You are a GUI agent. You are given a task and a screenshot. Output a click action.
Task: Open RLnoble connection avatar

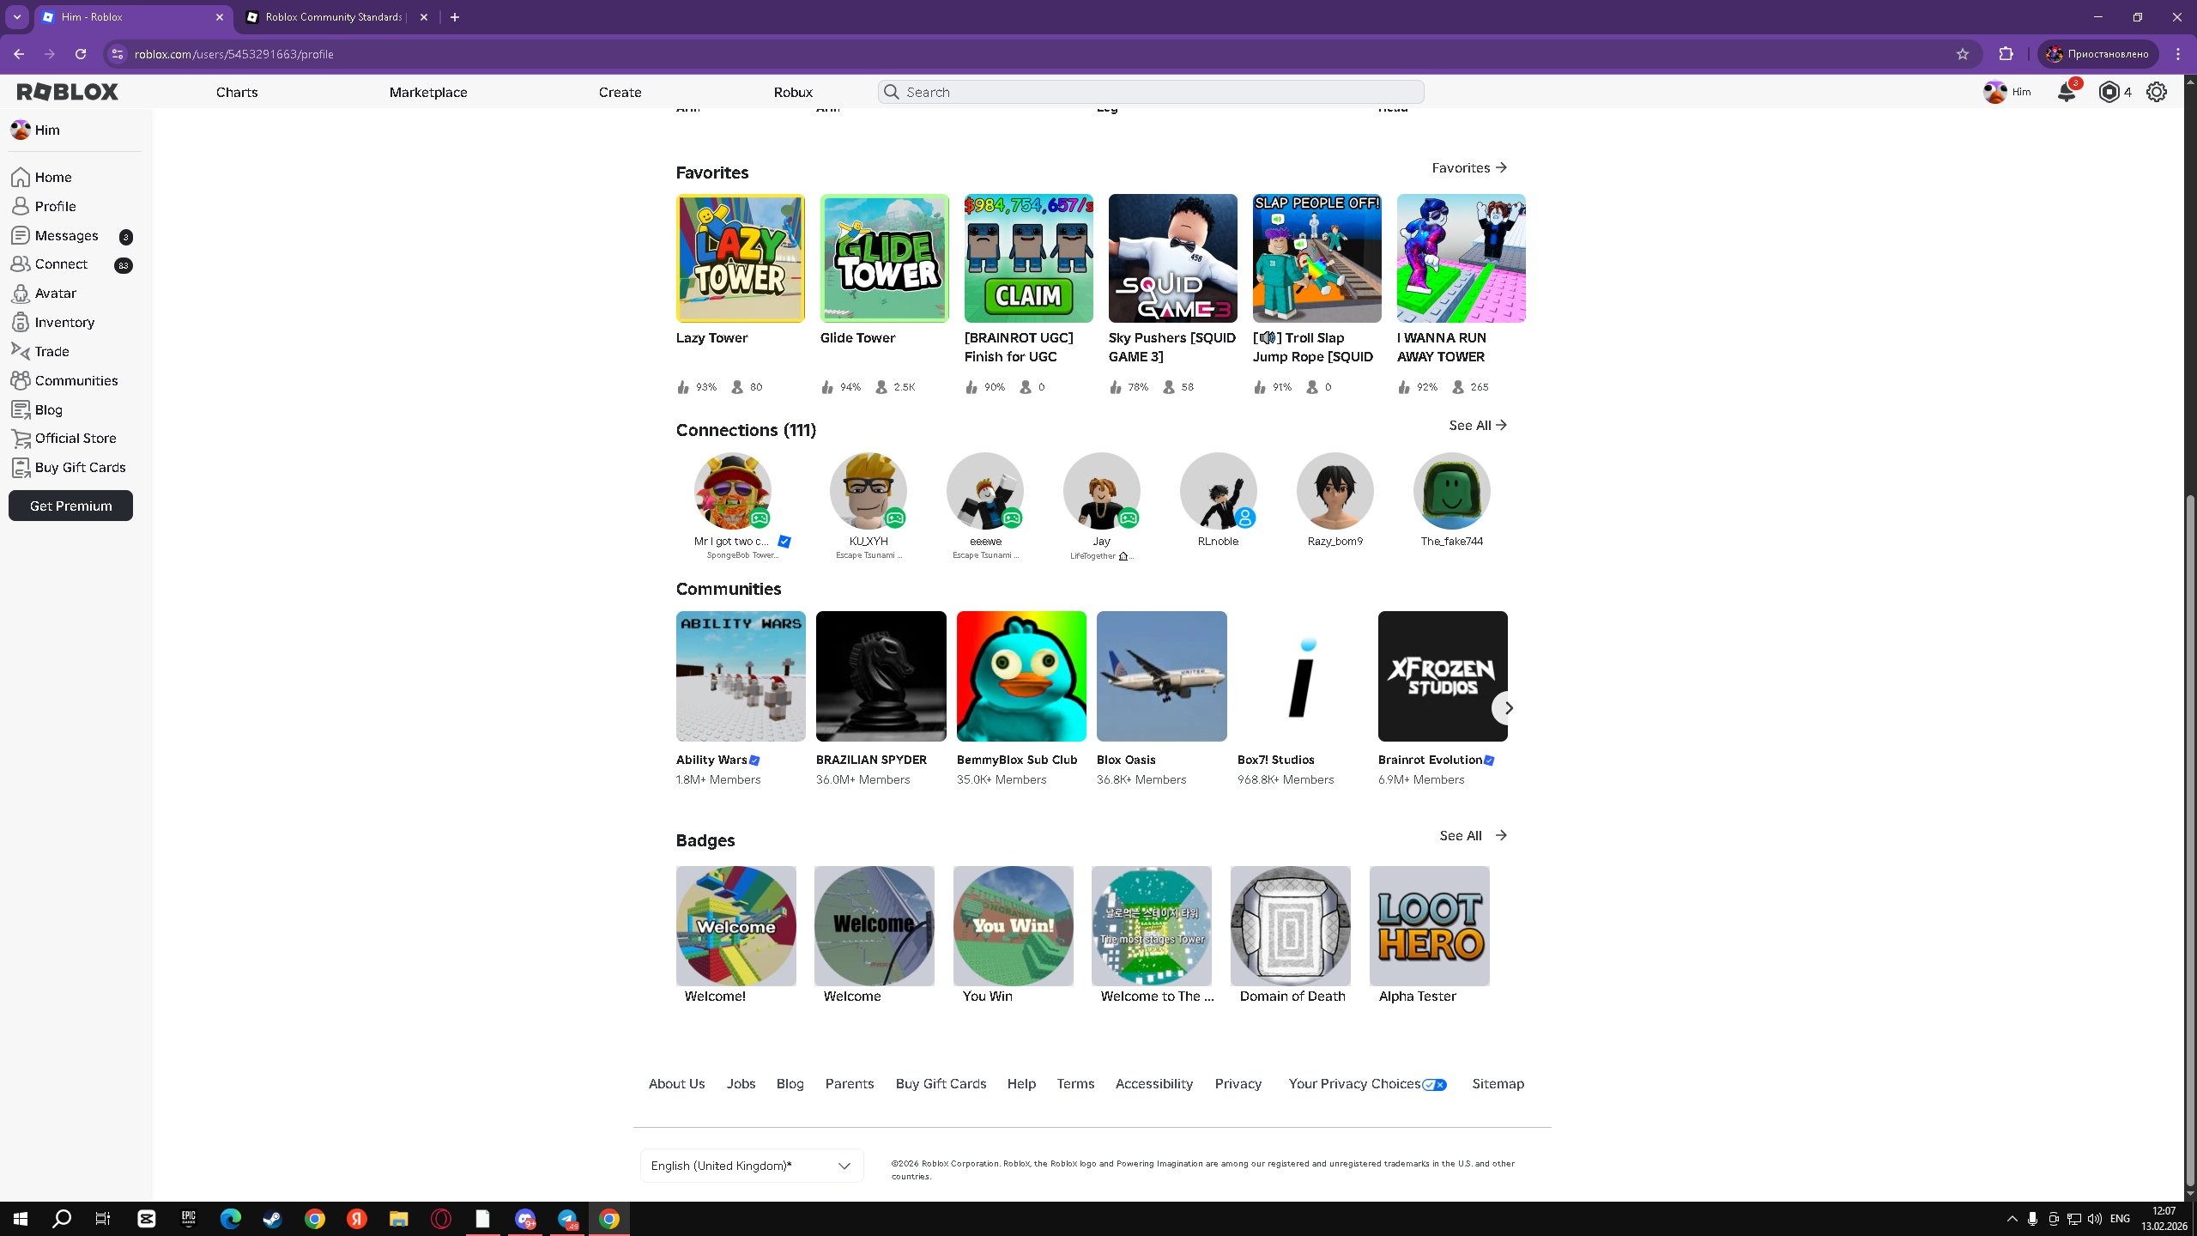1218,490
